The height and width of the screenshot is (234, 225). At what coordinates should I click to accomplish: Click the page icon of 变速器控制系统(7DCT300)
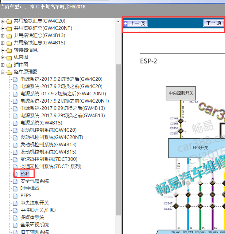(15, 160)
